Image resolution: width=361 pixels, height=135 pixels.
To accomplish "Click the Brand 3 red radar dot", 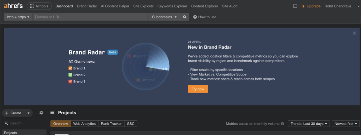I will click(x=129, y=56).
